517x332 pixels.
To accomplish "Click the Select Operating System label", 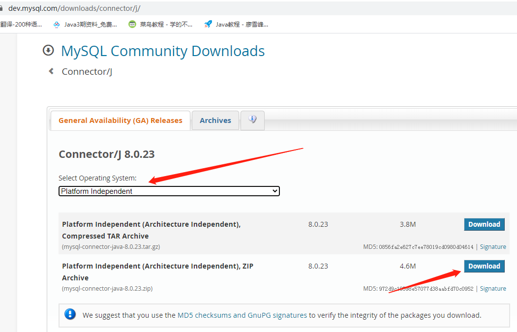I will coord(97,178).
